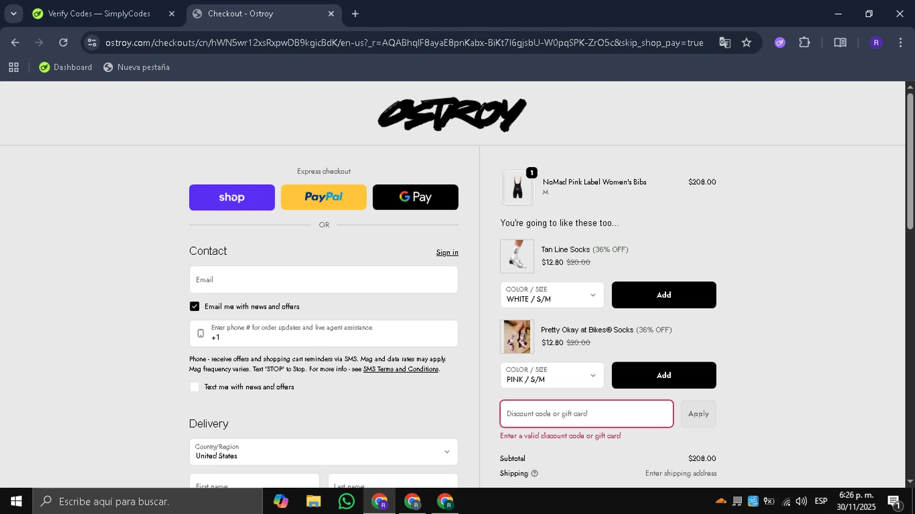Open the reading mode side panel icon
The height and width of the screenshot is (514, 915).
point(840,43)
